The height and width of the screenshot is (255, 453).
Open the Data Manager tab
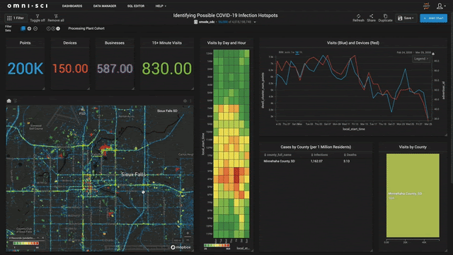pos(105,6)
